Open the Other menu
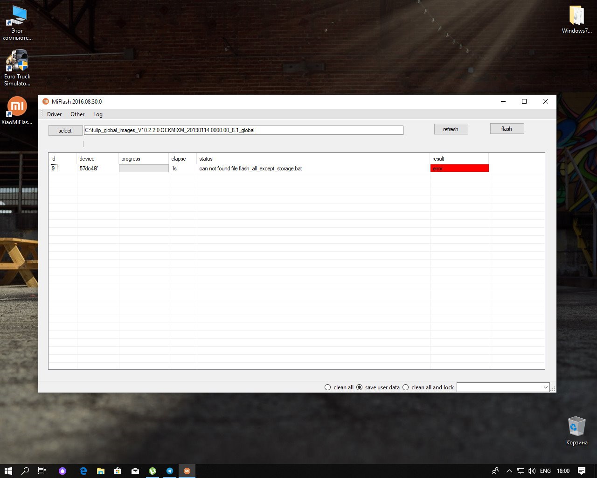 click(x=77, y=114)
